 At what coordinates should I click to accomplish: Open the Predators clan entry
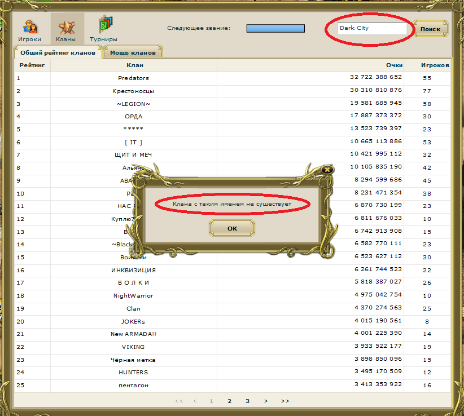pyautogui.click(x=133, y=78)
